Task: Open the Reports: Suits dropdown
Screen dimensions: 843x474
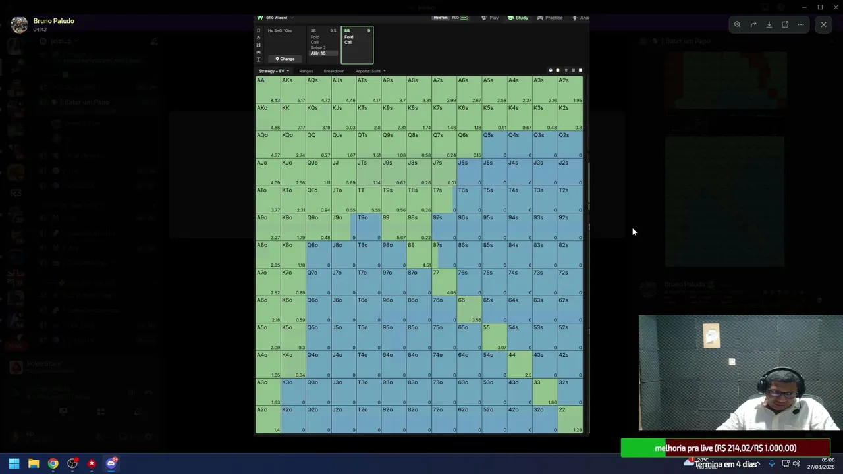Action: [x=370, y=71]
